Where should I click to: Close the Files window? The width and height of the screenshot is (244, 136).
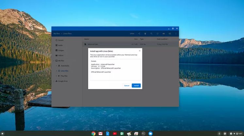pos(177,29)
